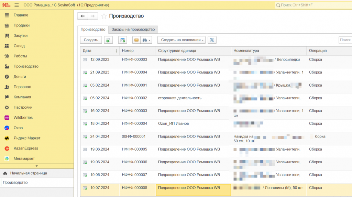Expand the Создать на основании dropdown
This screenshot has height=197, width=352.
(181, 40)
